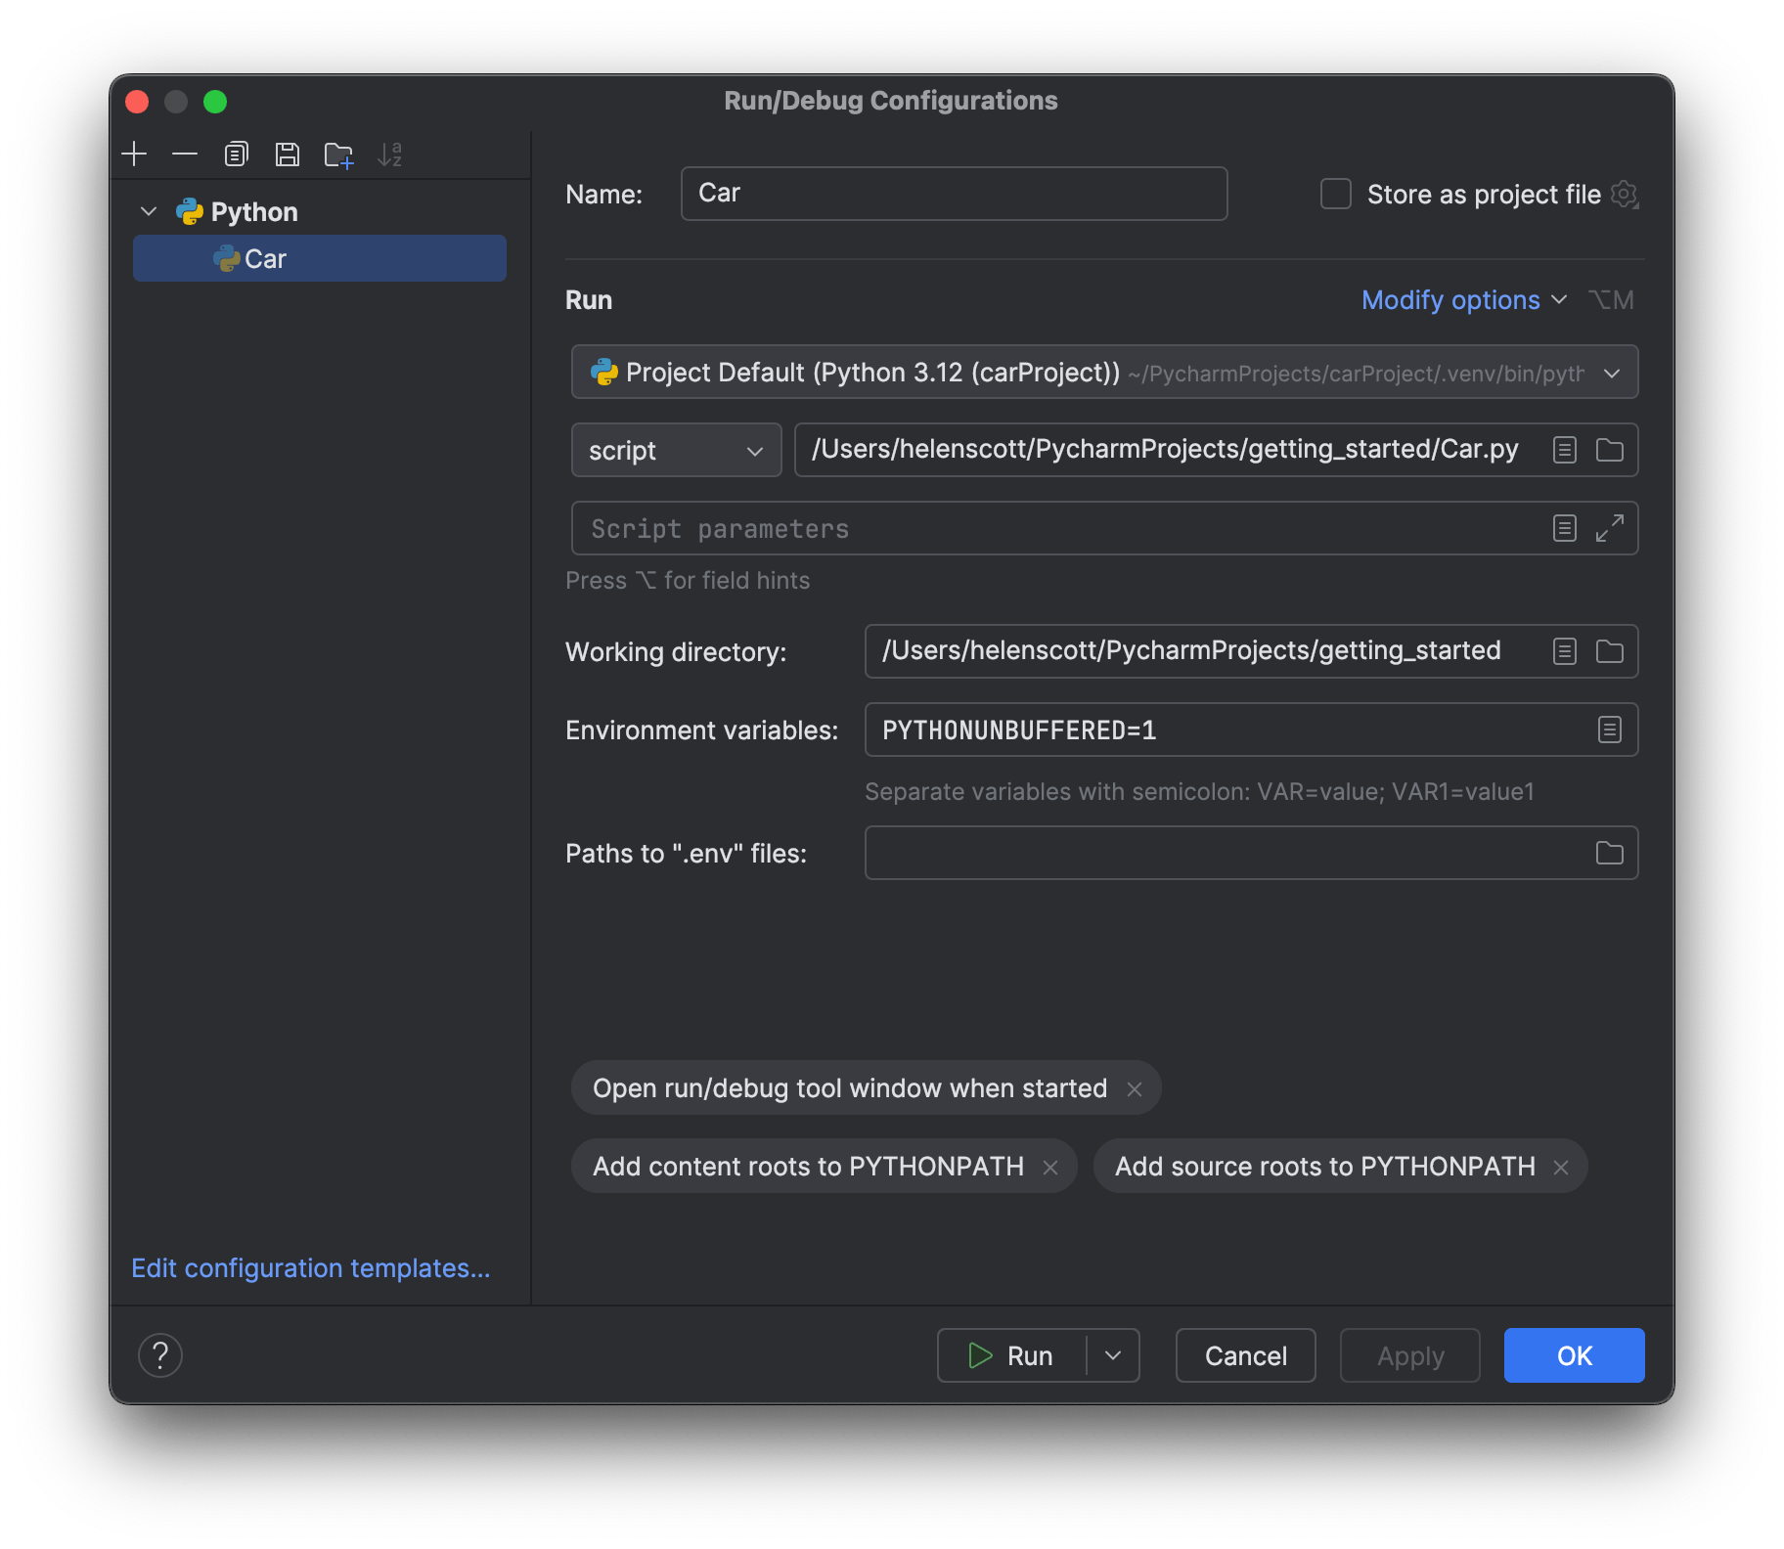Browse for the working directory

pos(1609,651)
